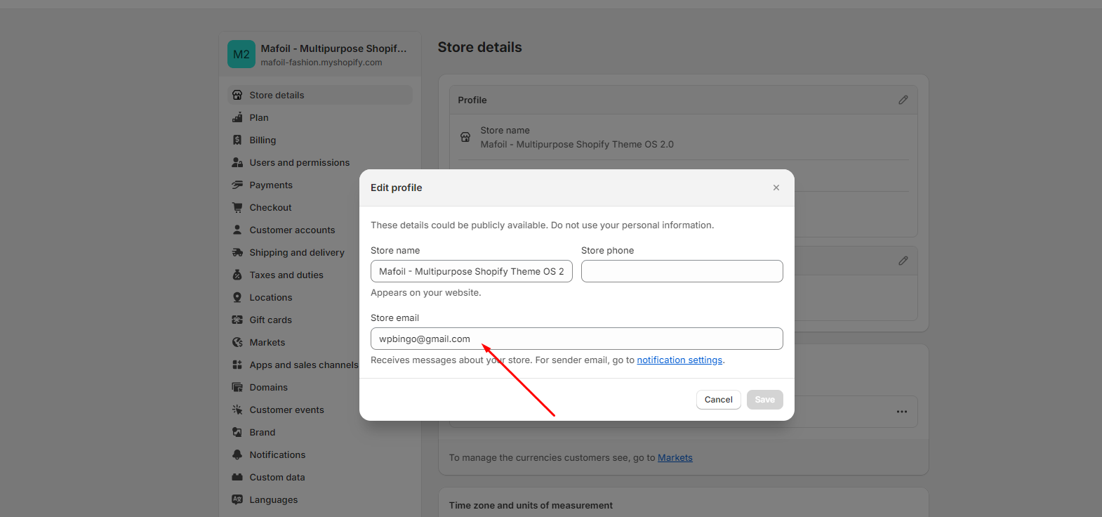The height and width of the screenshot is (517, 1102).
Task: Click into the Store name field
Action: [472, 271]
